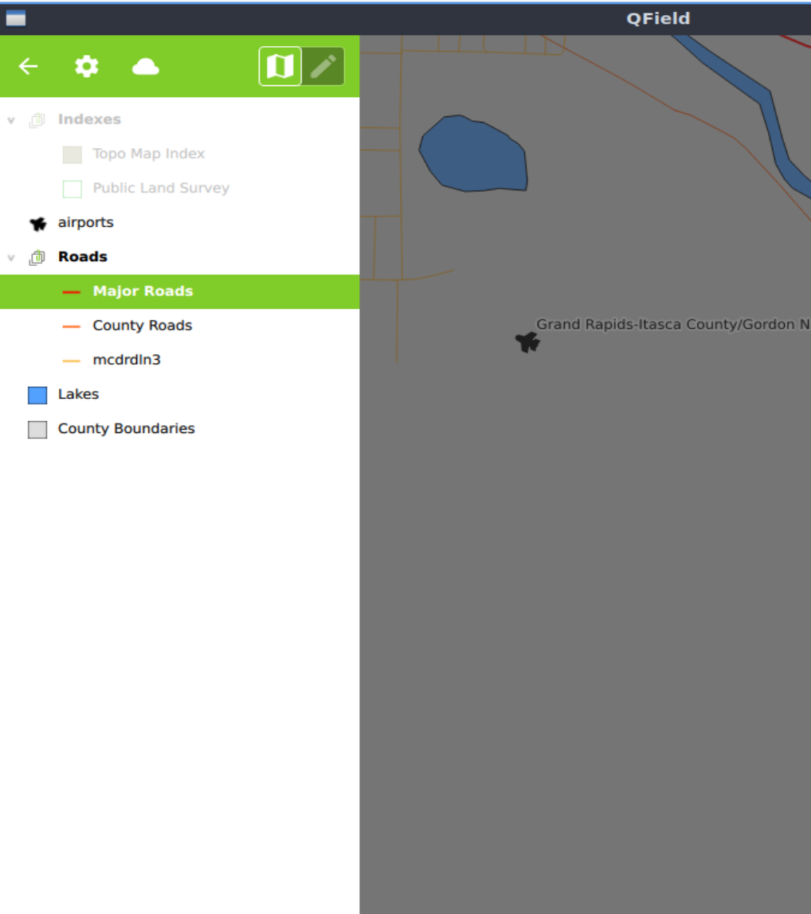Click the yellow mcdrdln3 line symbol
Image resolution: width=811 pixels, height=914 pixels.
coord(71,361)
